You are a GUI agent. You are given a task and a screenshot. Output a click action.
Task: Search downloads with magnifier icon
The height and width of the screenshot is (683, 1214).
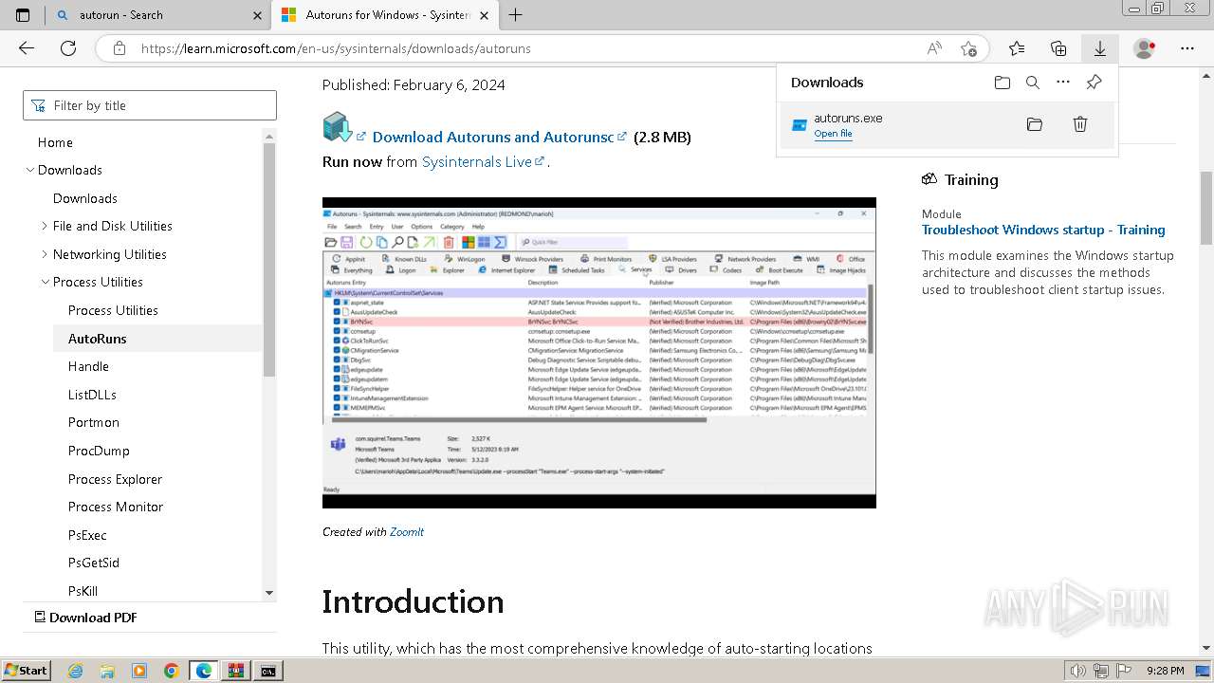[x=1033, y=83]
